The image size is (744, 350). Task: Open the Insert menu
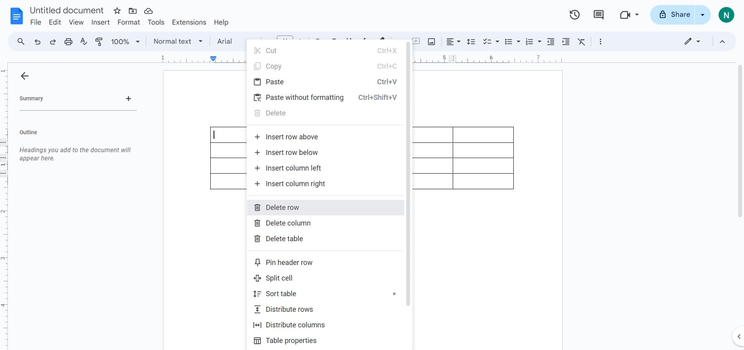tap(100, 22)
